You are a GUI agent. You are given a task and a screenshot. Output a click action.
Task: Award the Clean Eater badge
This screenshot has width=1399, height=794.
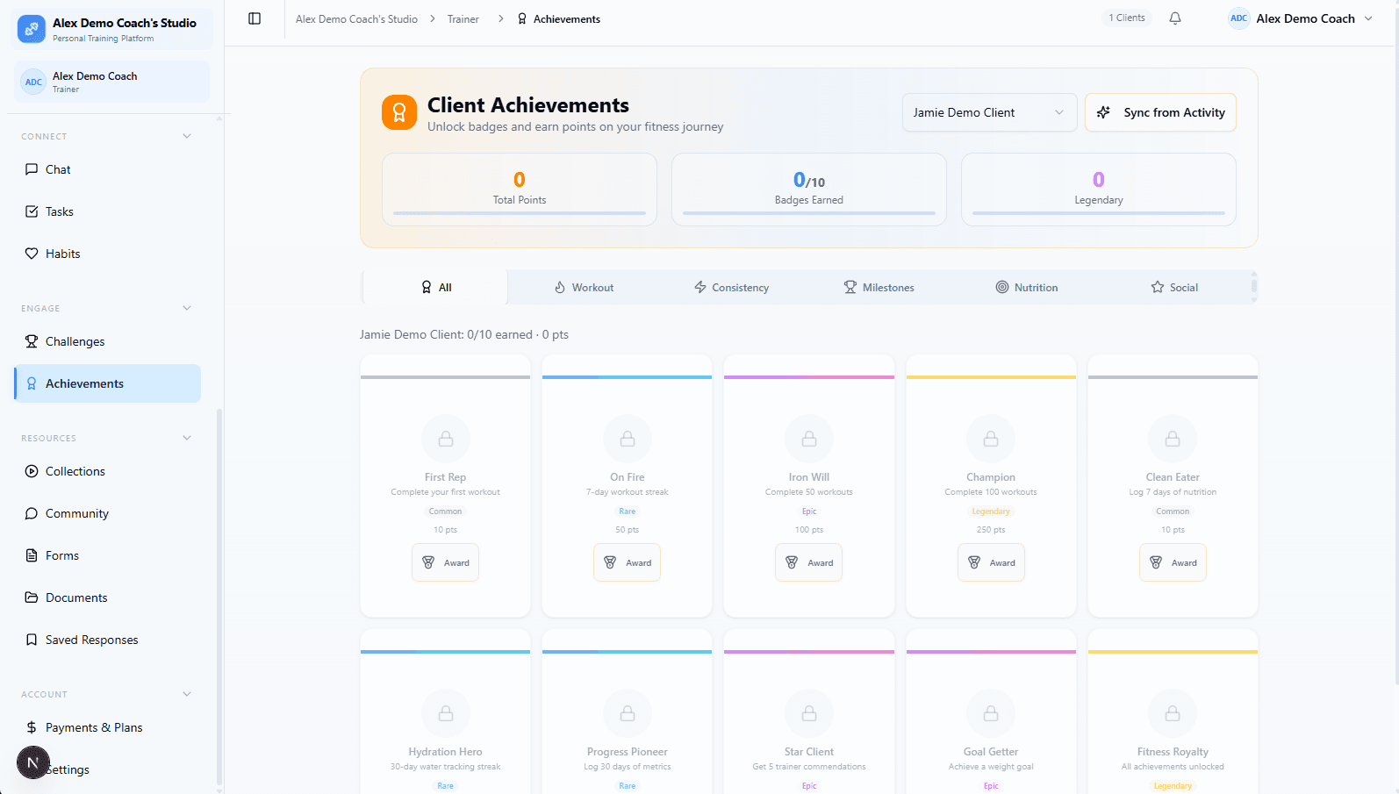tap(1173, 562)
